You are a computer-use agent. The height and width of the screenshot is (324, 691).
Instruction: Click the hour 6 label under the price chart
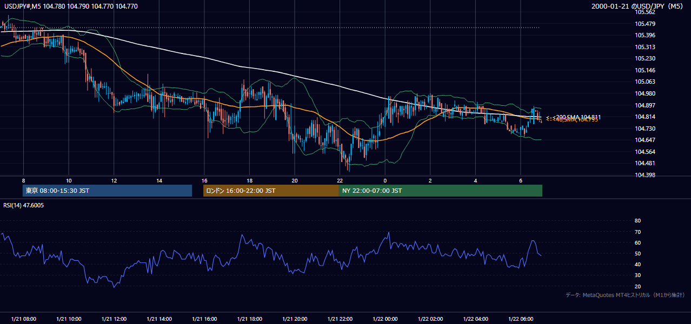(x=521, y=180)
